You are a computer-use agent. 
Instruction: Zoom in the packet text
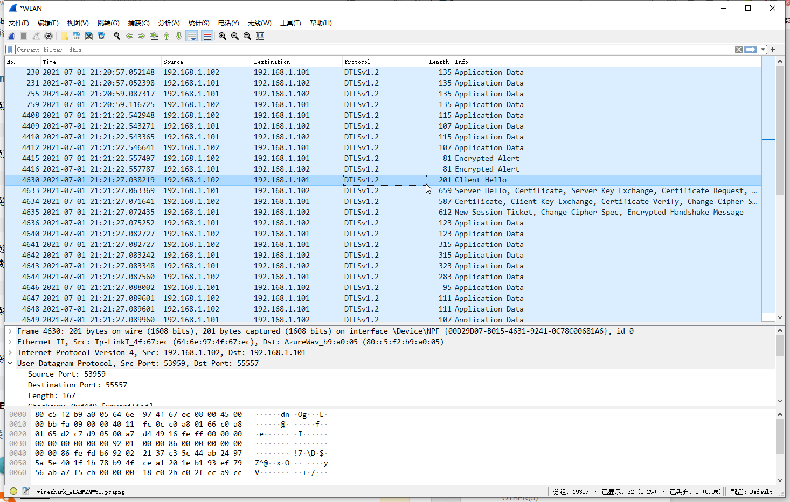point(223,36)
